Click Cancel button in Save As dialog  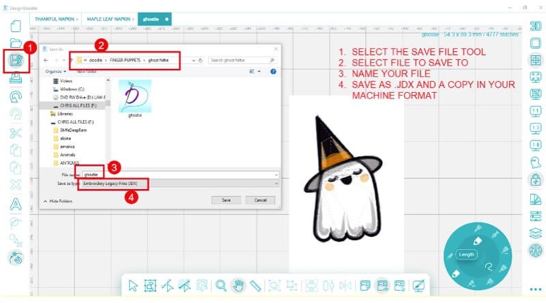[x=260, y=200]
